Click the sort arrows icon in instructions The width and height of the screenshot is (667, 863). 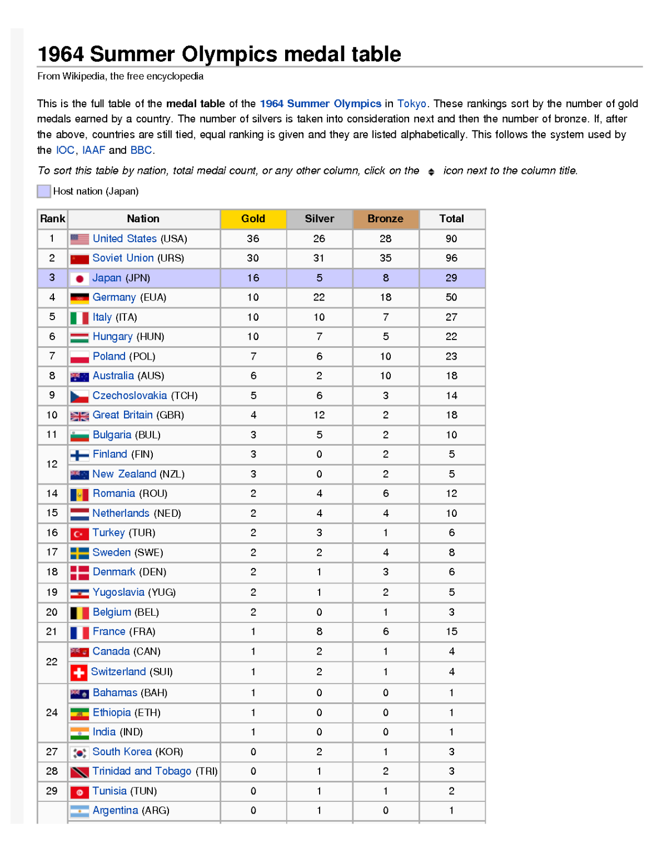click(x=431, y=172)
